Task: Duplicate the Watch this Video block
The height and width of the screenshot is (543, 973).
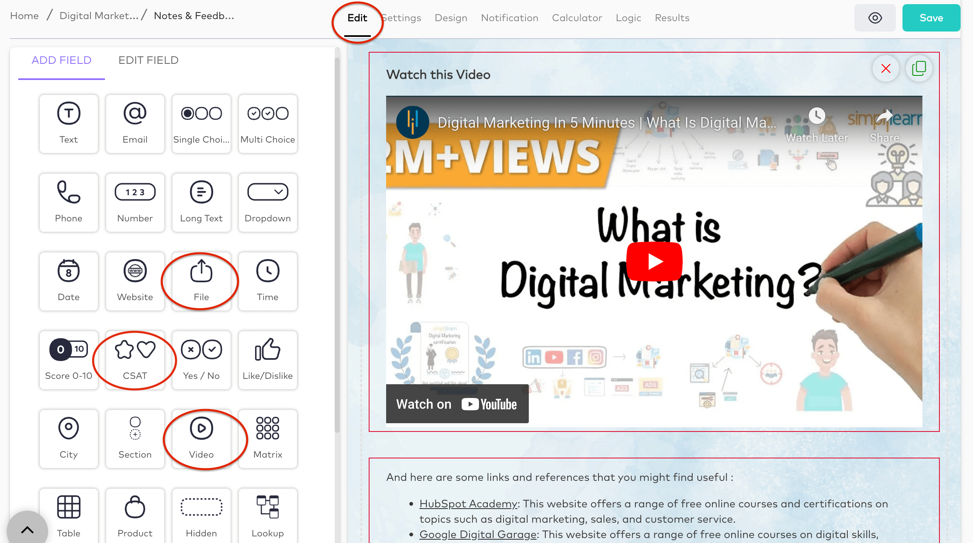Action: pos(919,68)
